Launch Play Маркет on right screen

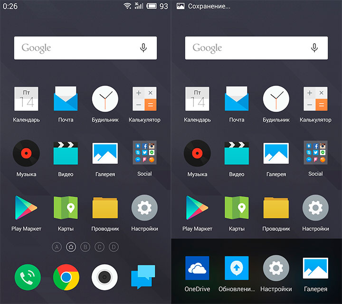(197, 208)
